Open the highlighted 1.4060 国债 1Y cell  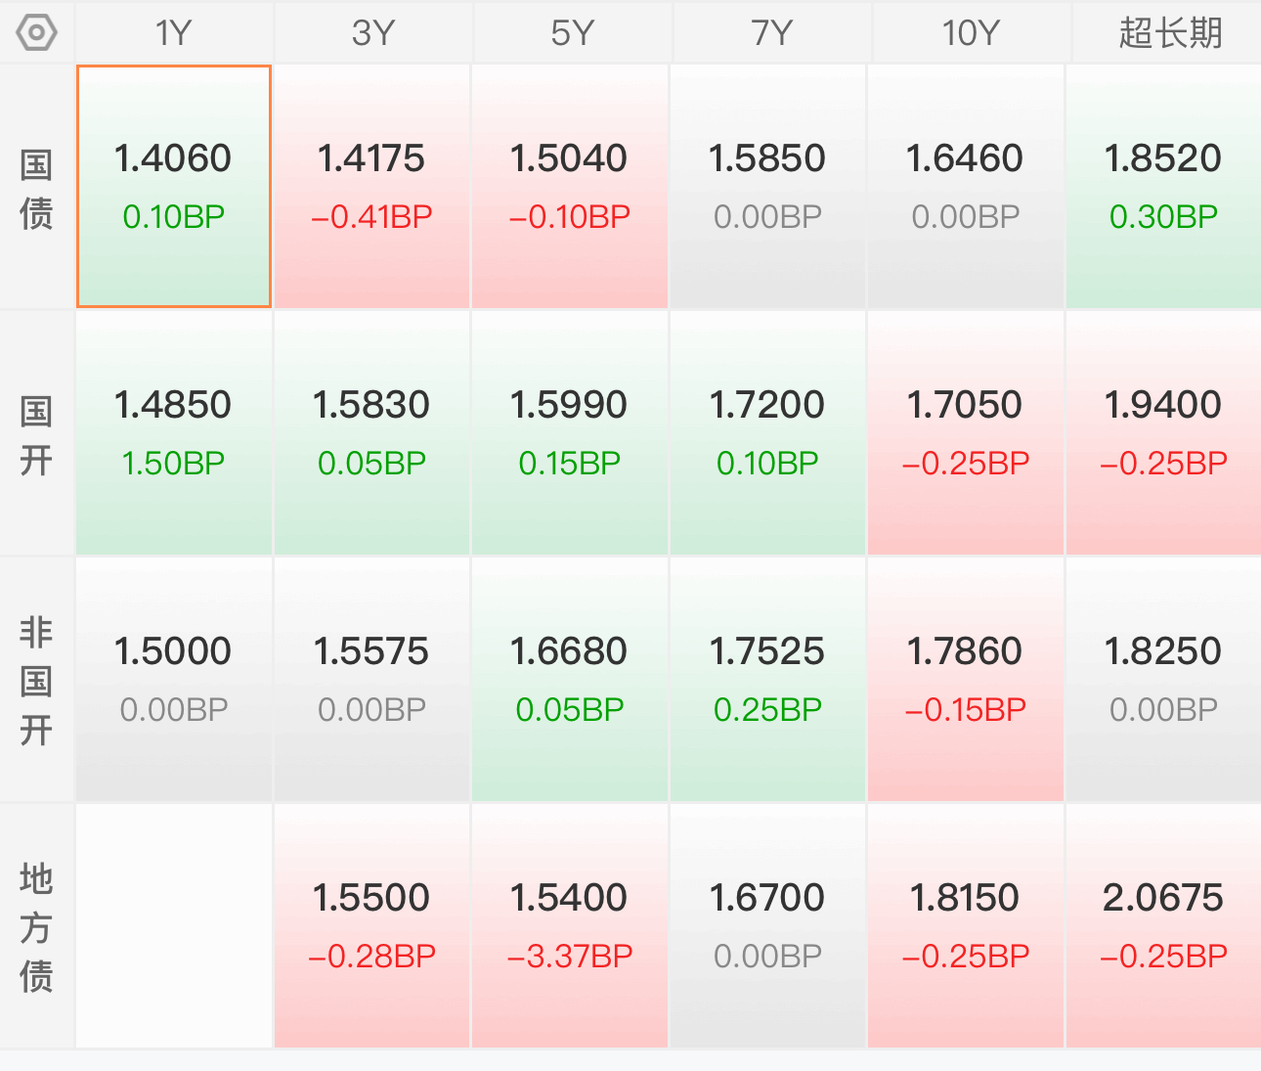click(174, 187)
